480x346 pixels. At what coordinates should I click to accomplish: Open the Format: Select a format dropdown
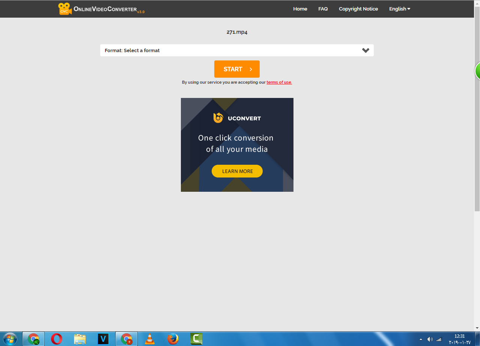click(237, 50)
